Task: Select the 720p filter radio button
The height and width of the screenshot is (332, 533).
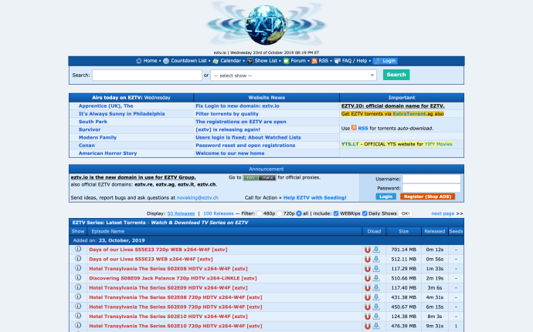Action: 280,213
